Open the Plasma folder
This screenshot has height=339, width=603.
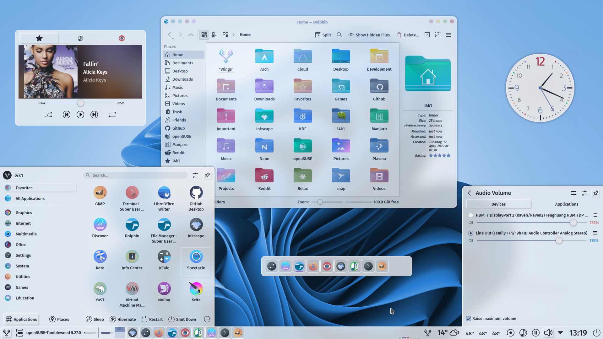point(379,149)
